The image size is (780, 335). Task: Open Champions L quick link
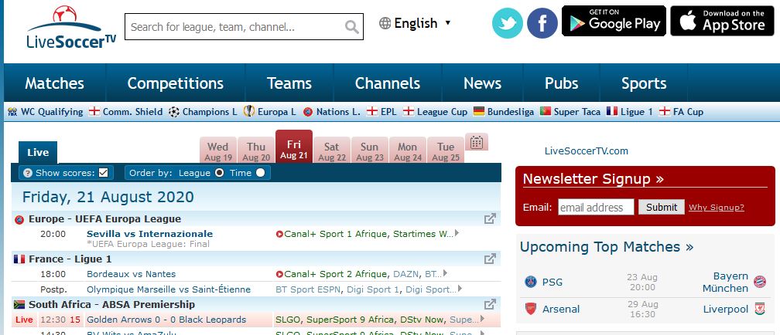click(x=203, y=112)
